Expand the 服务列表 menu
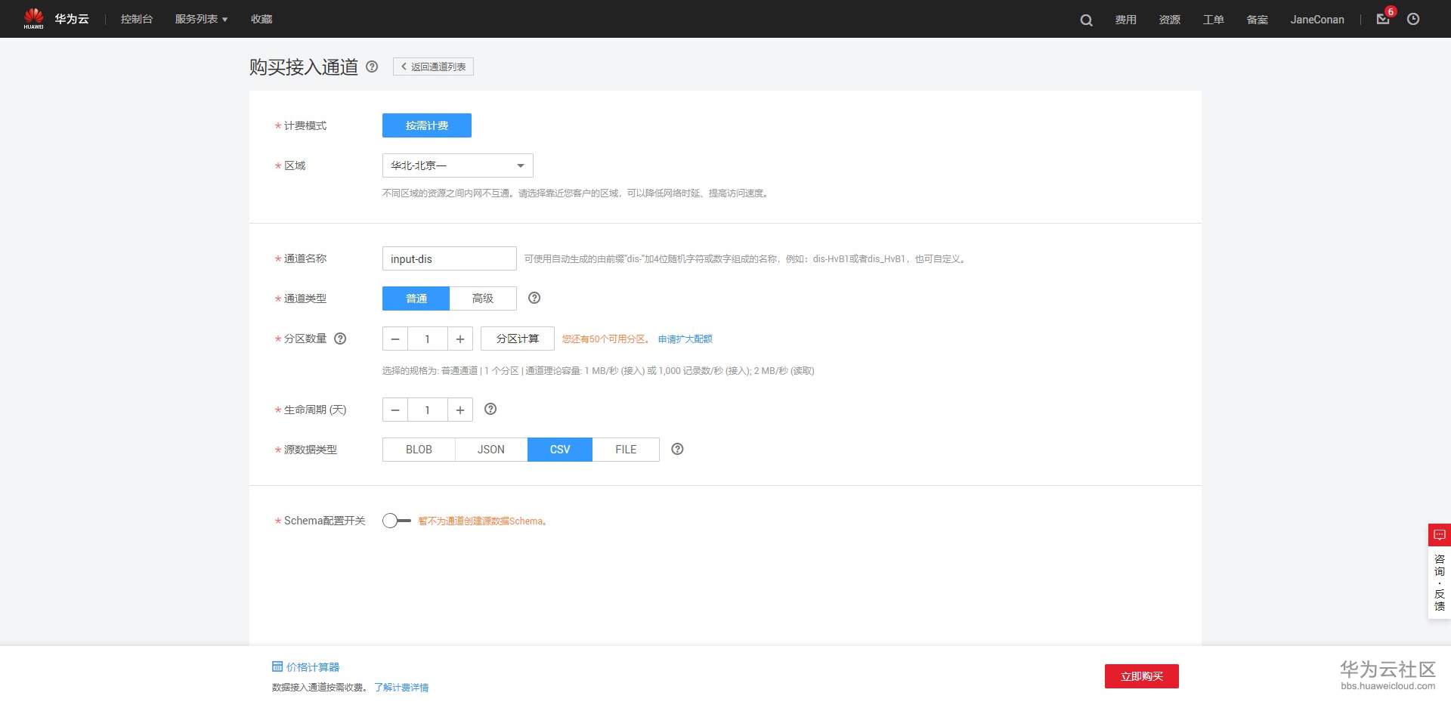1451x705 pixels. 202,19
